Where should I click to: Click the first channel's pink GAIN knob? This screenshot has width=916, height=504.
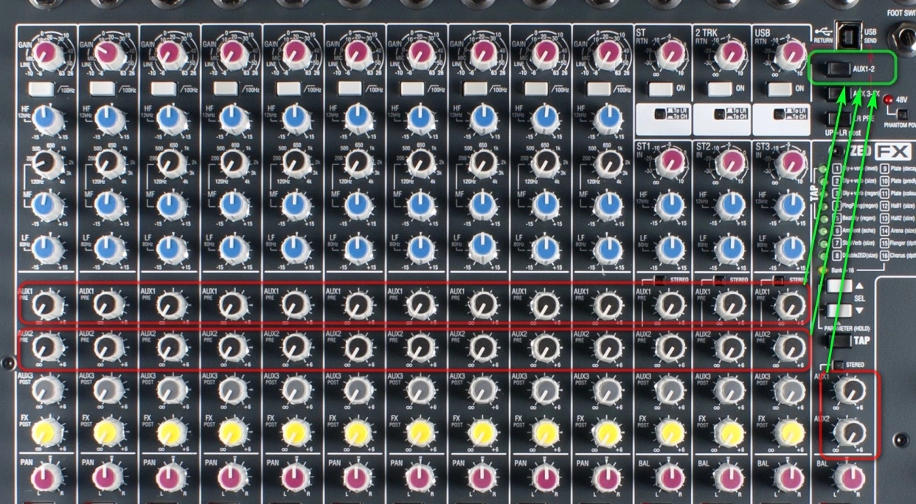click(48, 52)
